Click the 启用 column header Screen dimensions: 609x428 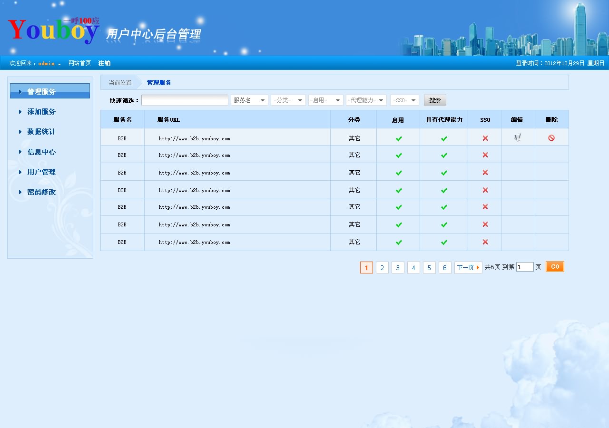pos(398,120)
